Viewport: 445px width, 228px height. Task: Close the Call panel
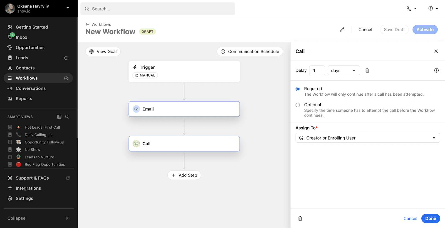click(x=436, y=51)
